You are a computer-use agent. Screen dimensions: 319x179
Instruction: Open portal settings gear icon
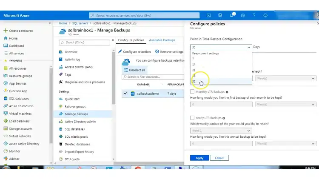click(243, 15)
